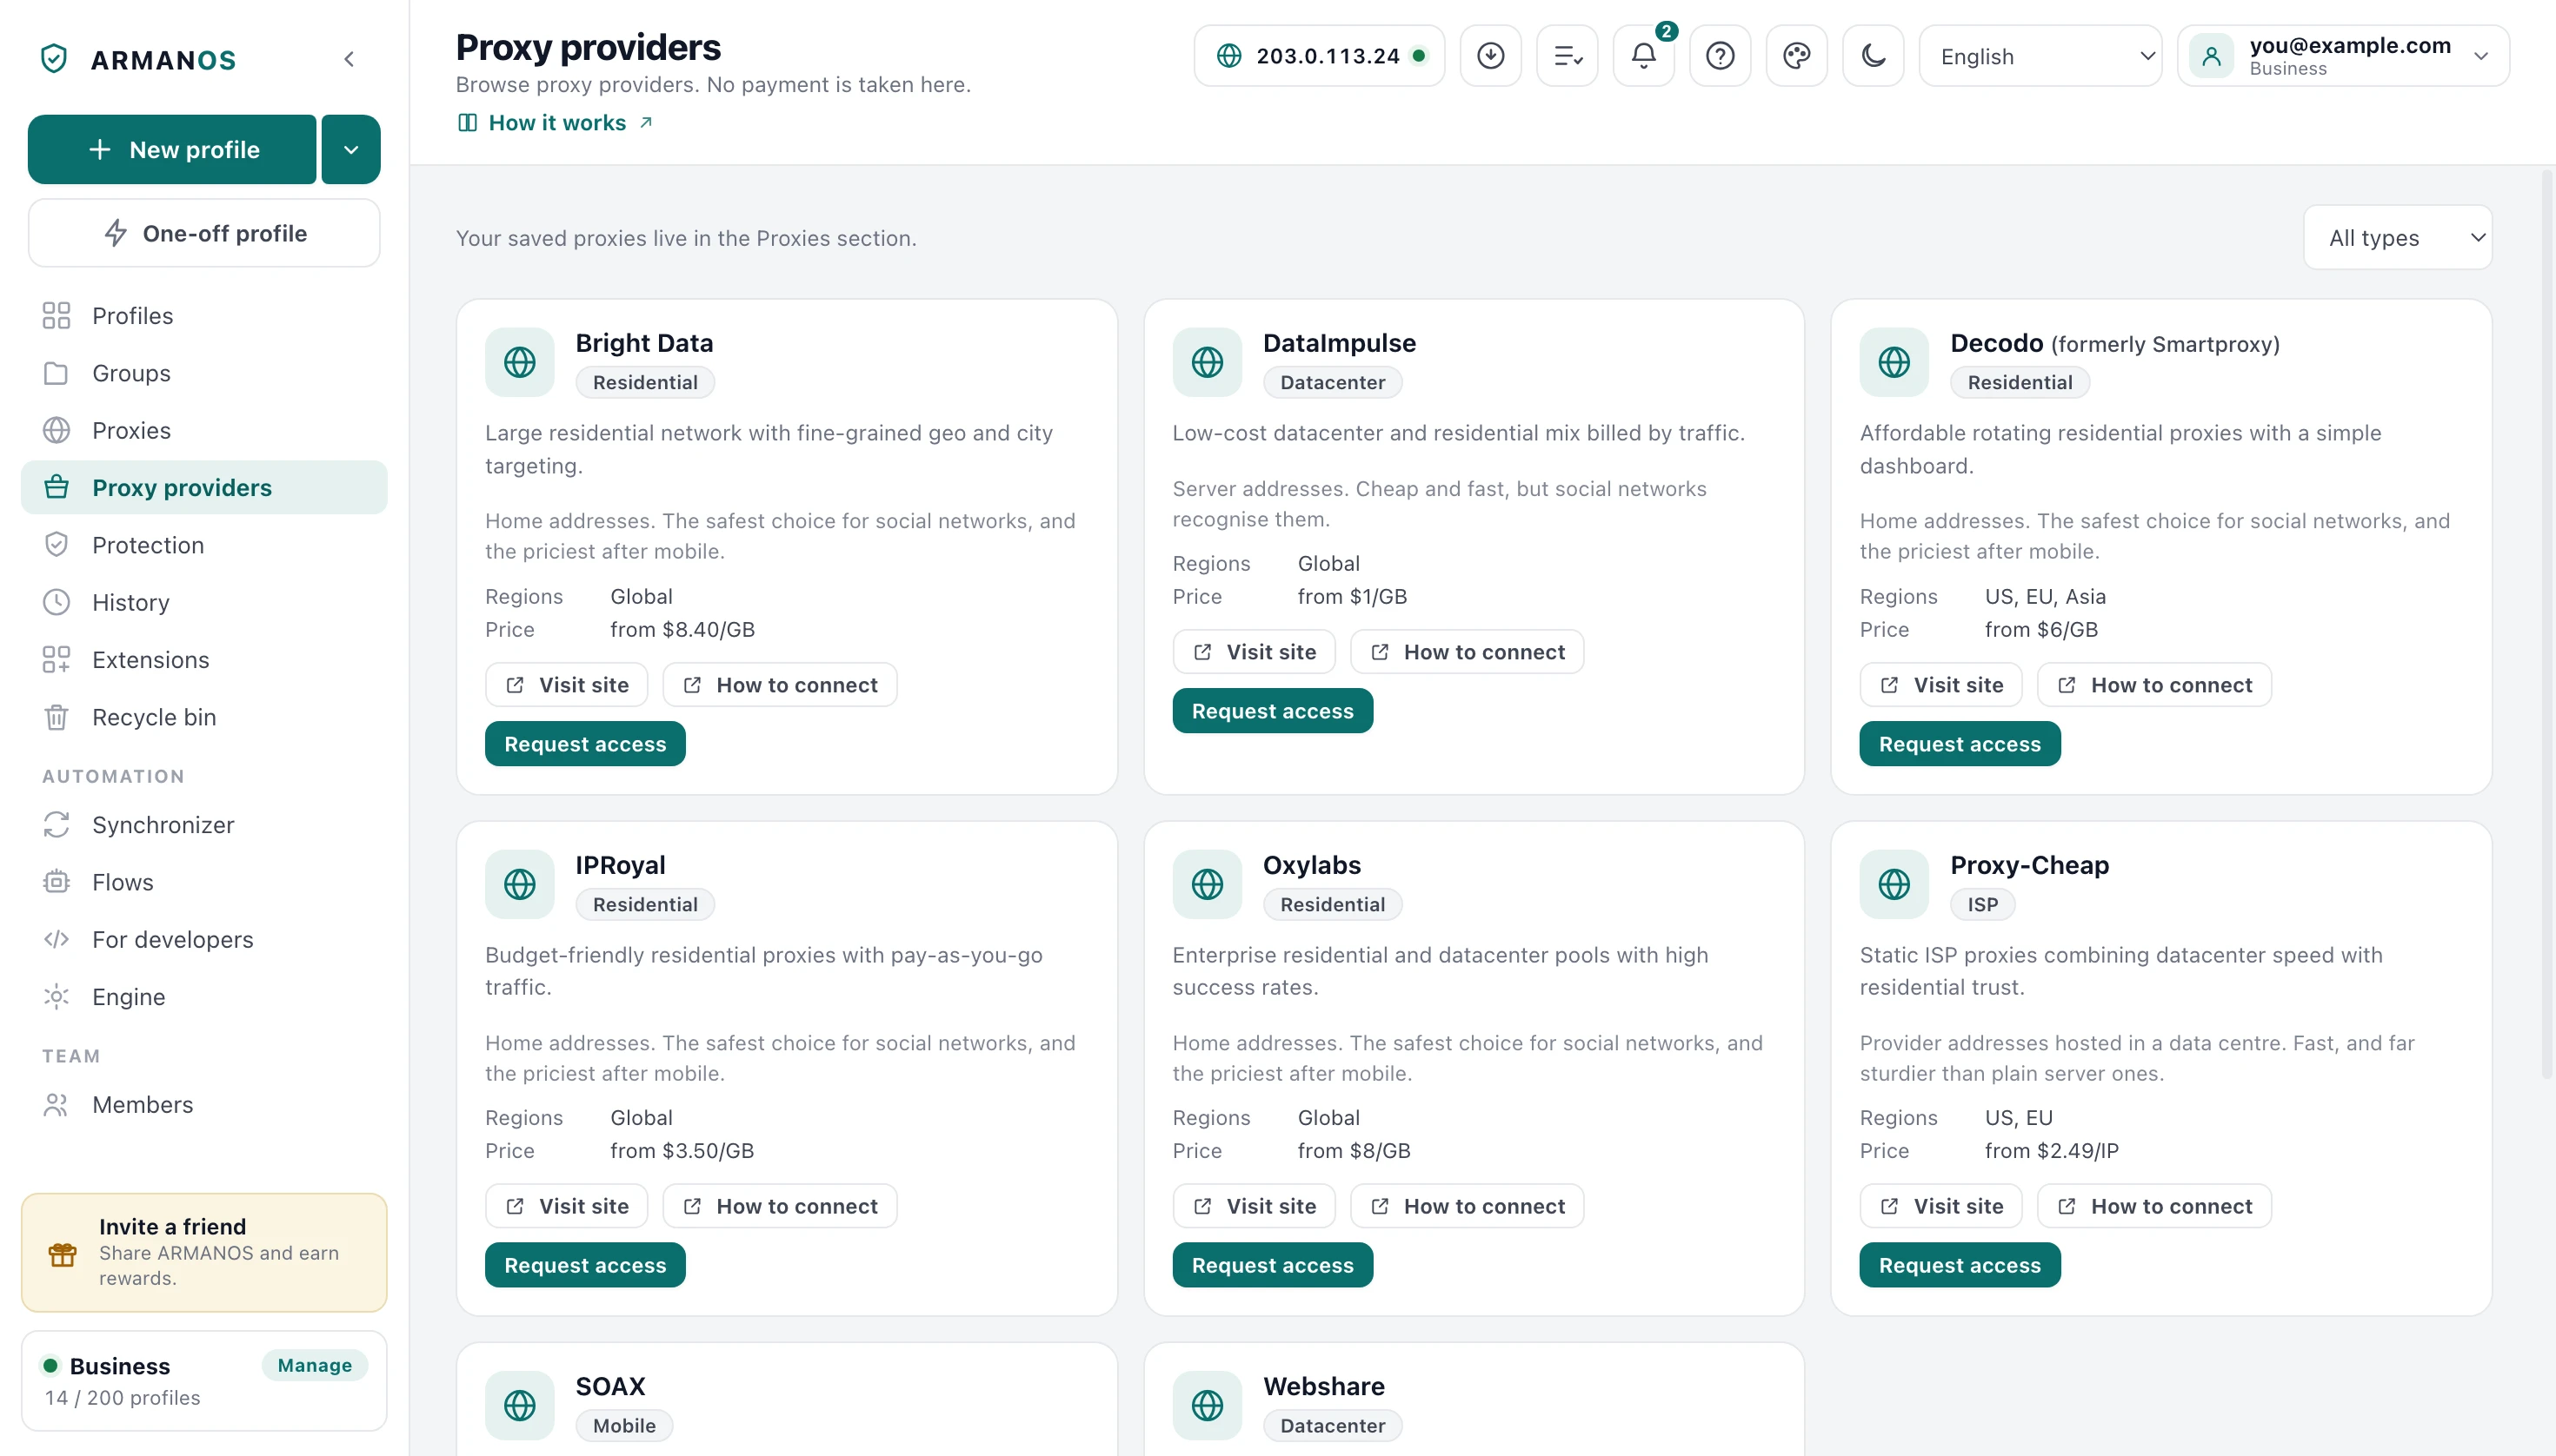Open Groups in the sidebar
The width and height of the screenshot is (2556, 1456).
pyautogui.click(x=204, y=373)
